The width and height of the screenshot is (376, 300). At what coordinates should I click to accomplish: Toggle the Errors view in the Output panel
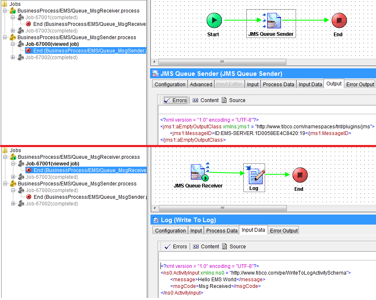[x=175, y=100]
